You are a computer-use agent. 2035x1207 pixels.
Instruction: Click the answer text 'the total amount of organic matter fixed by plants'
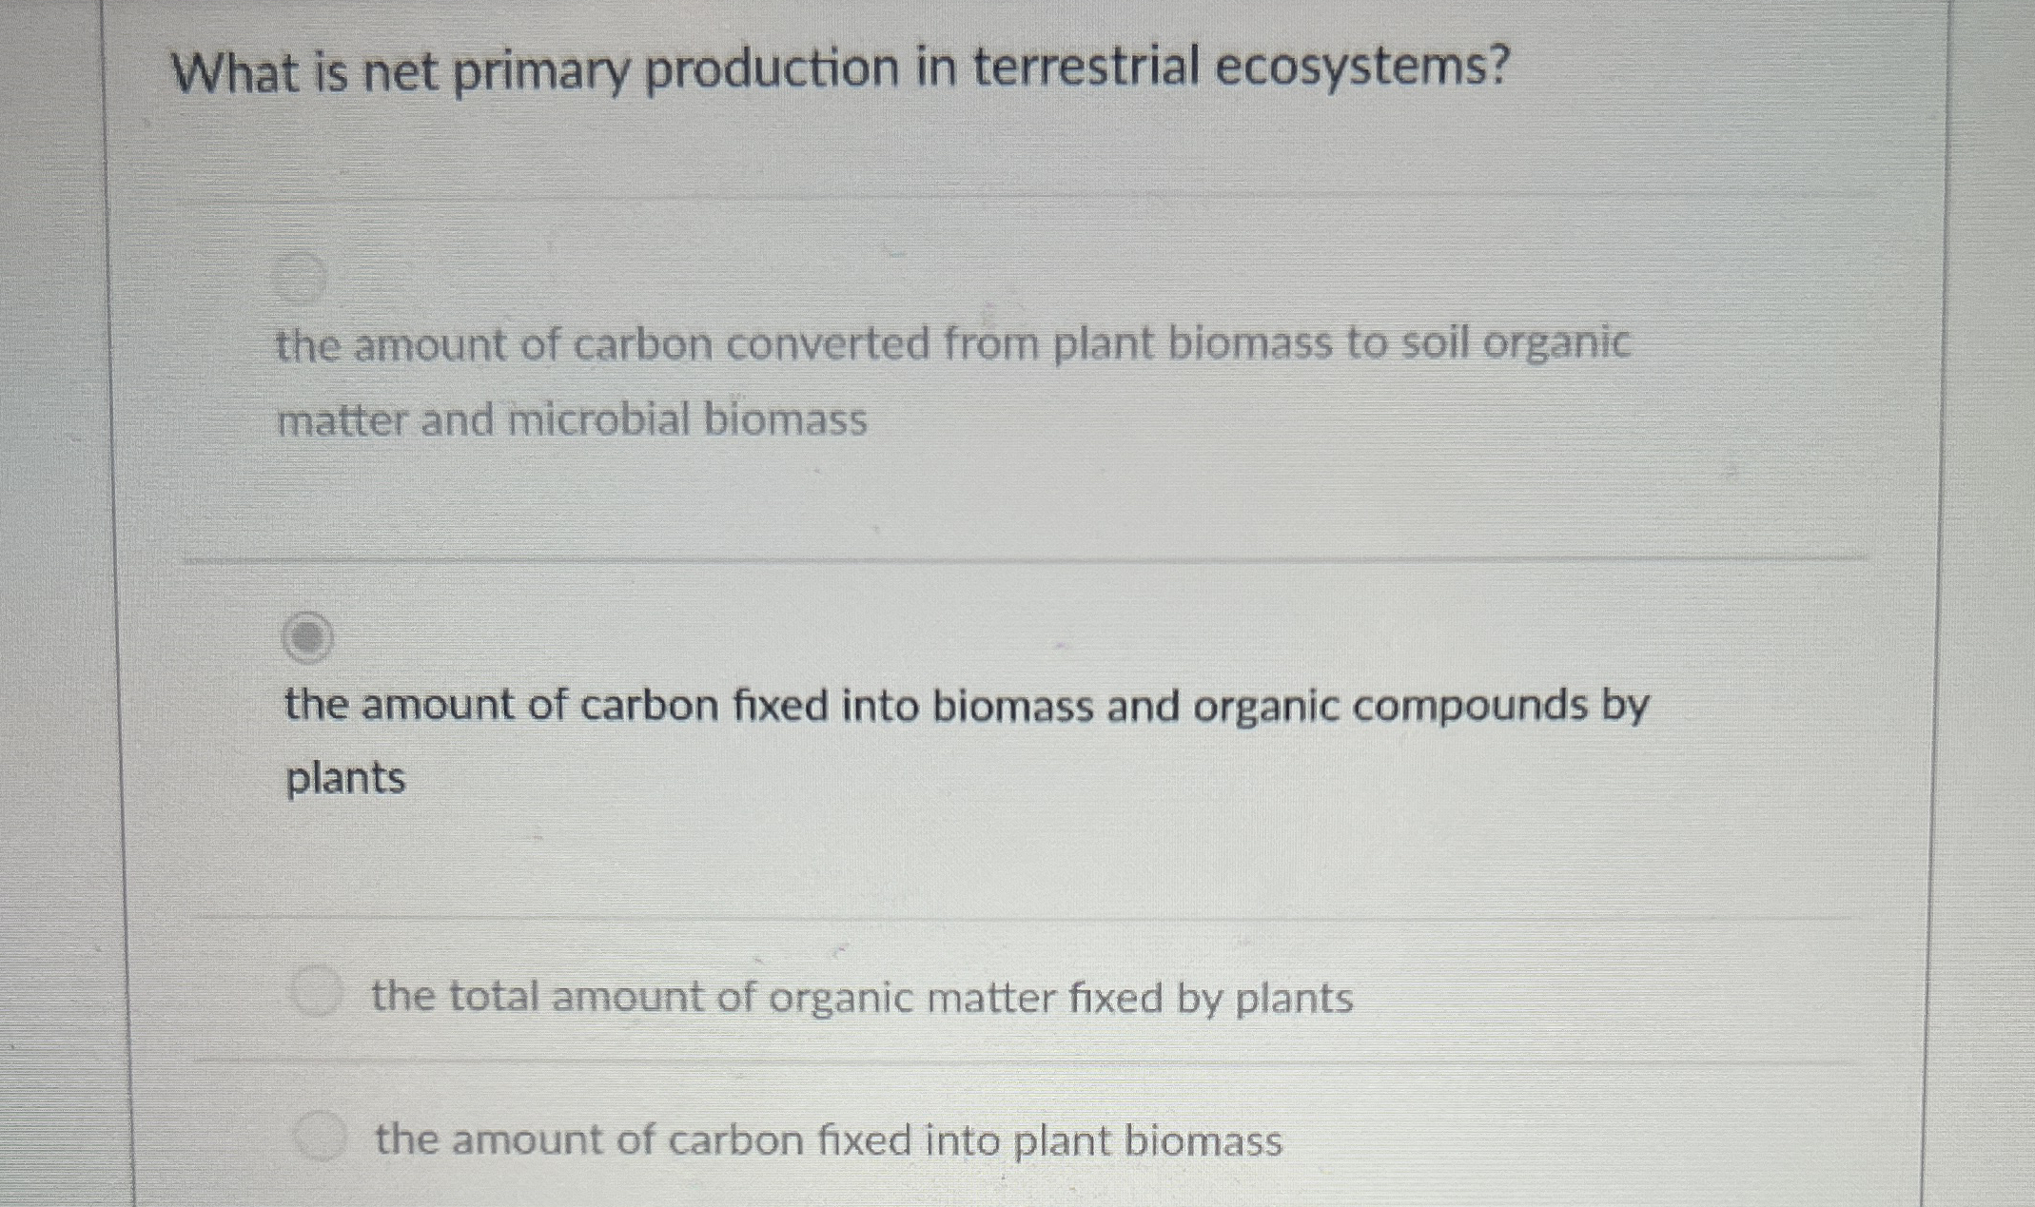[x=861, y=998]
